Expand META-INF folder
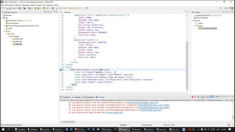 [11, 39]
